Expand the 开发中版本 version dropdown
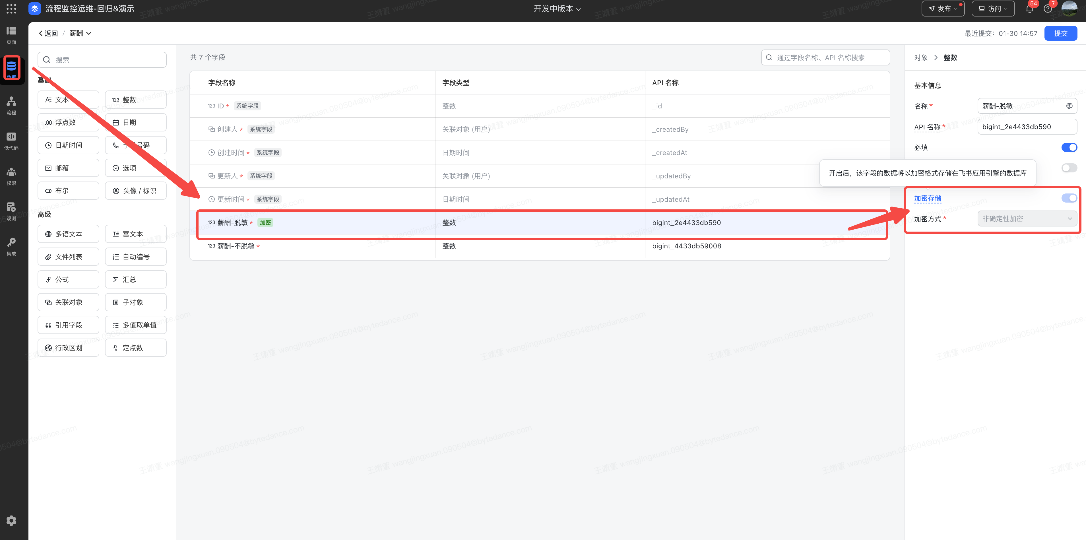The height and width of the screenshot is (540, 1086). (557, 9)
